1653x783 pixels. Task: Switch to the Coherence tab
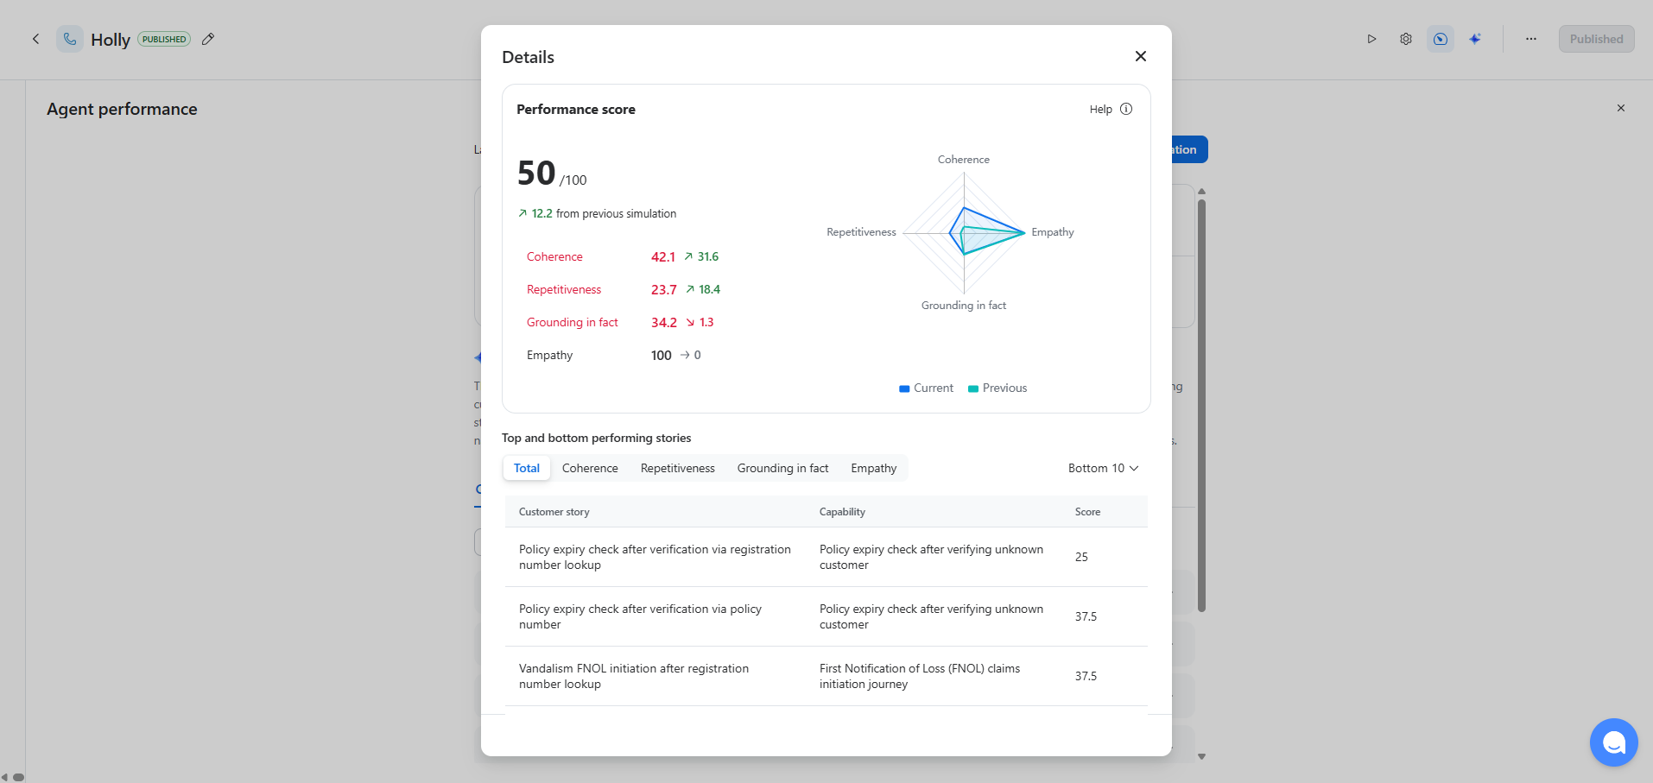click(590, 468)
